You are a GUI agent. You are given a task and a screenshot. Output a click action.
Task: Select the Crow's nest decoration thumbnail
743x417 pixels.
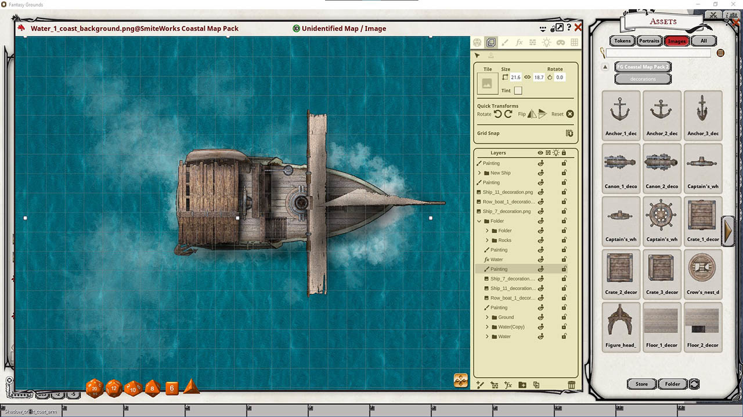(x=702, y=273)
